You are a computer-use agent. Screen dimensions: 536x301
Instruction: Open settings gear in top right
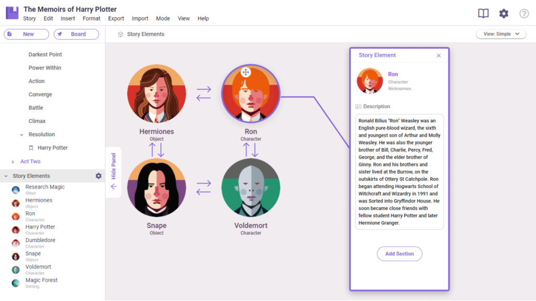pyautogui.click(x=504, y=14)
